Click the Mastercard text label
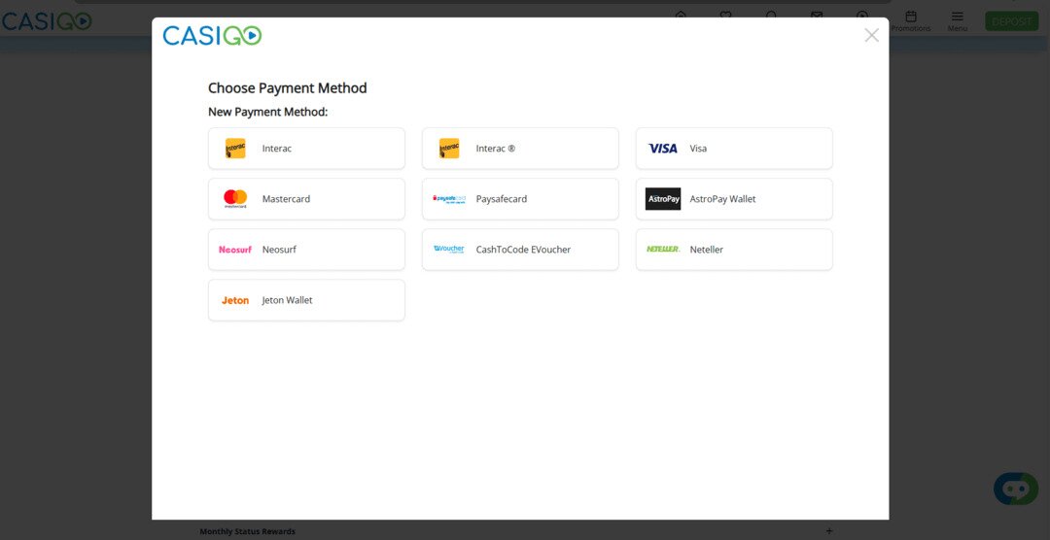The image size is (1050, 540). pos(286,199)
